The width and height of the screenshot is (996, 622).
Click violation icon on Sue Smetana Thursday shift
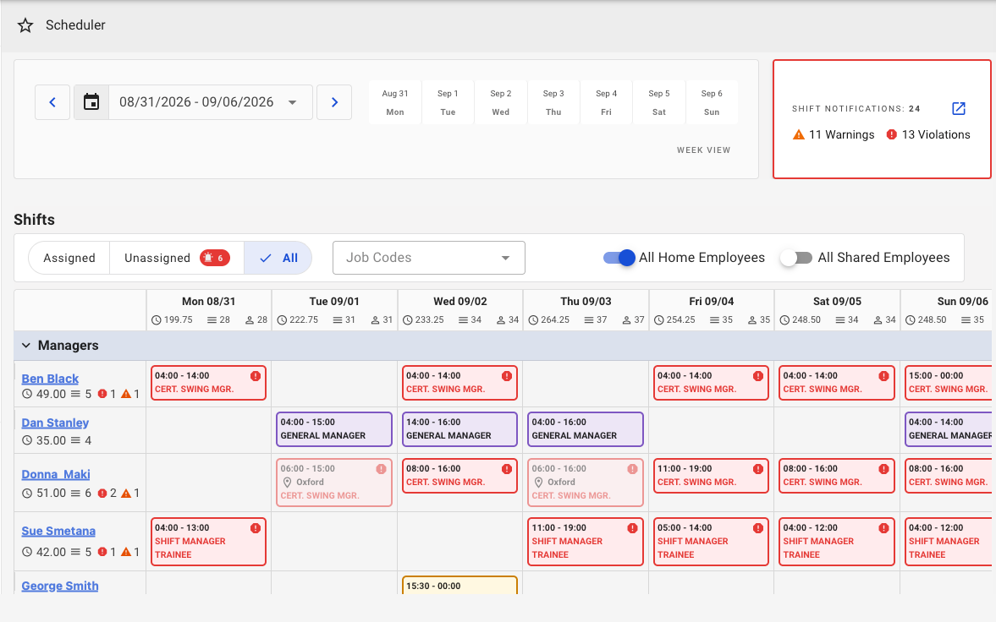click(633, 528)
